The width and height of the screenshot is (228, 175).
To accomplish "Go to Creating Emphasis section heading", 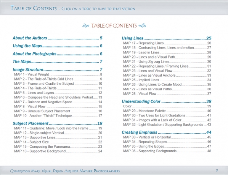I will pyautogui.click(x=167, y=132).
